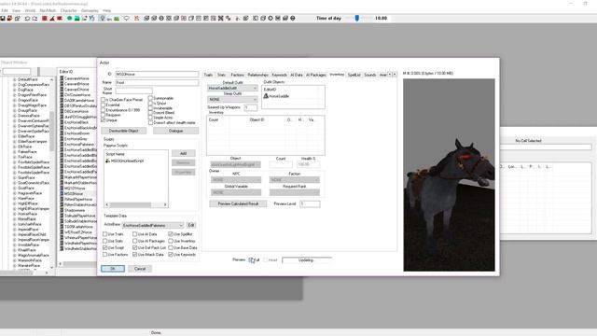
Task: Click the Destructible Object button
Action: 124,131
